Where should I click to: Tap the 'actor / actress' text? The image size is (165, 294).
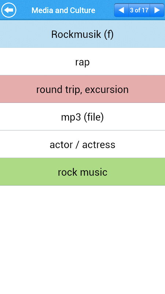(82, 145)
